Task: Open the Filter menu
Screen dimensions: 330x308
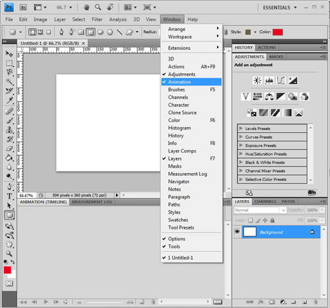Action: tap(97, 19)
